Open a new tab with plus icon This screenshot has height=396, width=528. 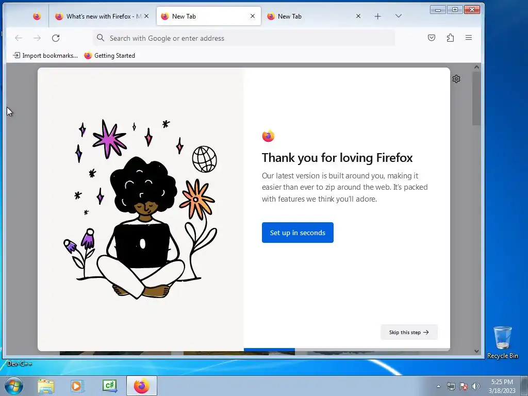pyautogui.click(x=378, y=16)
